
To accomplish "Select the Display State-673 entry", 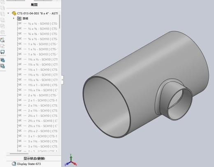I will [x=29, y=164].
